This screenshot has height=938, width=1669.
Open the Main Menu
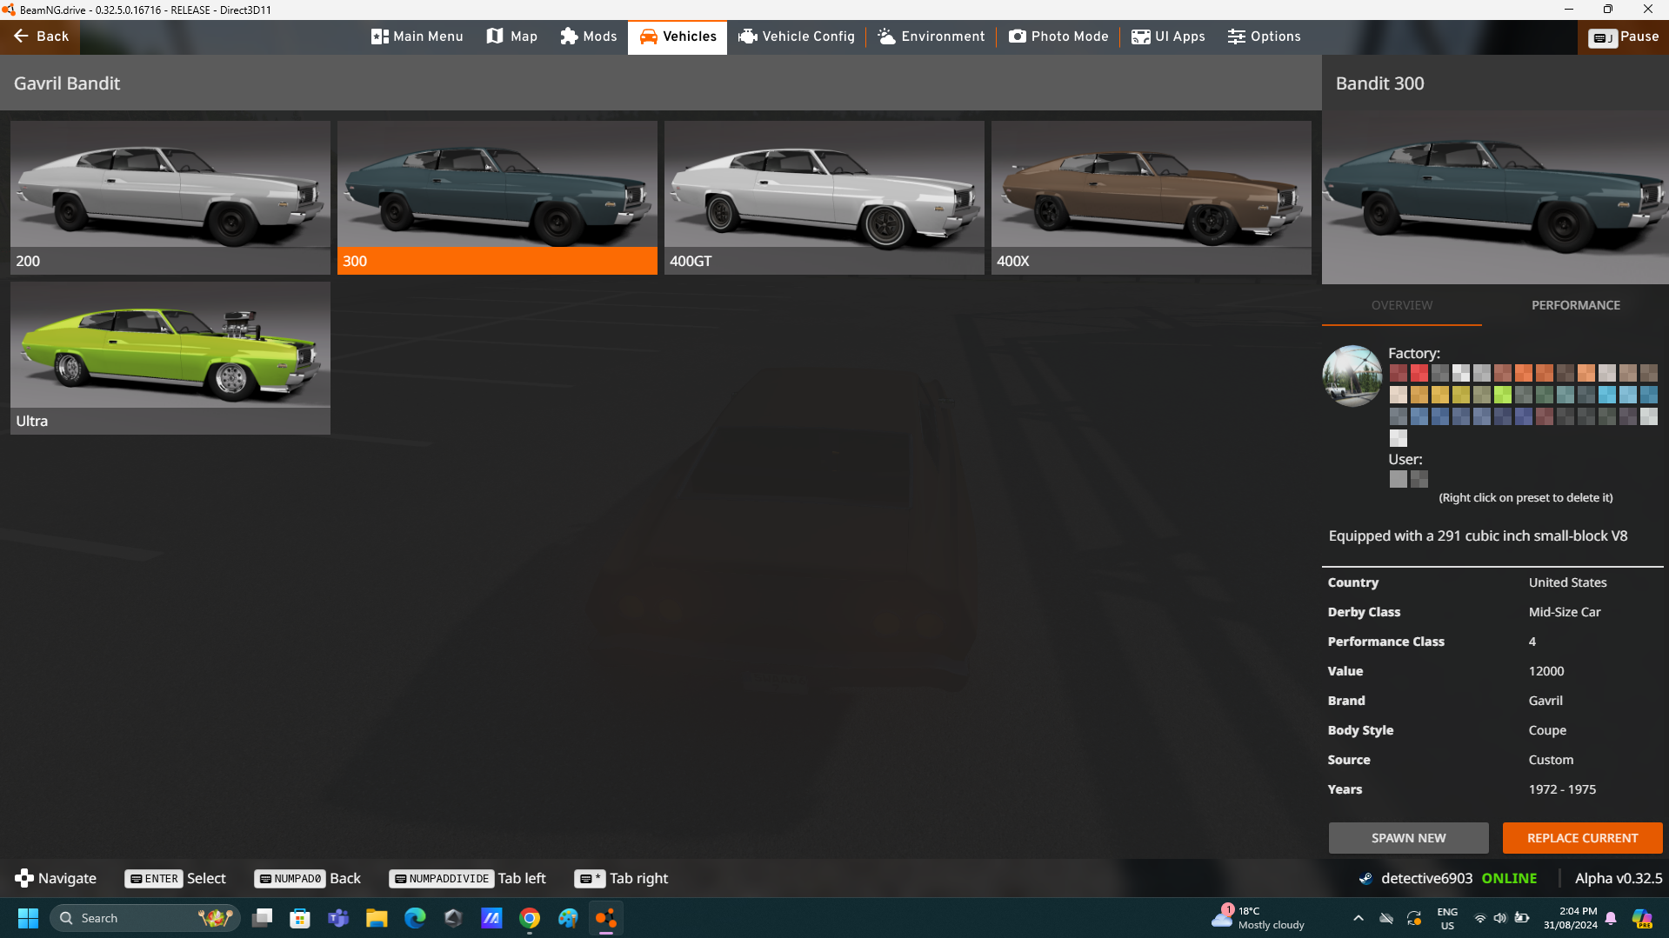tap(417, 37)
